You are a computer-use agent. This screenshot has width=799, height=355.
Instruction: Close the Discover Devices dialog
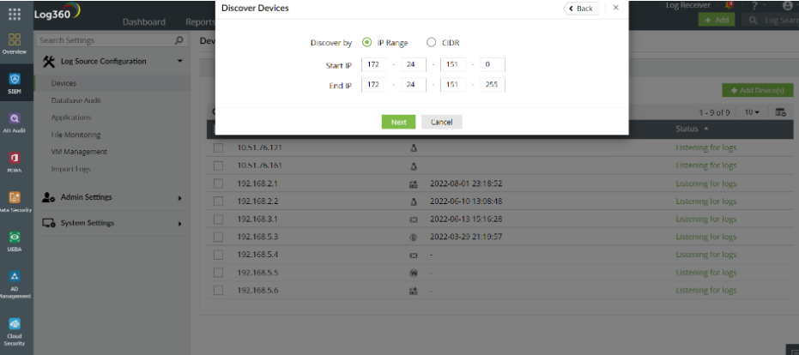point(615,8)
